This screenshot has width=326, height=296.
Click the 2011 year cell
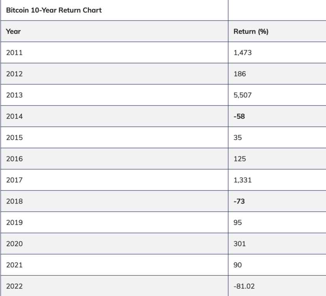[14, 53]
